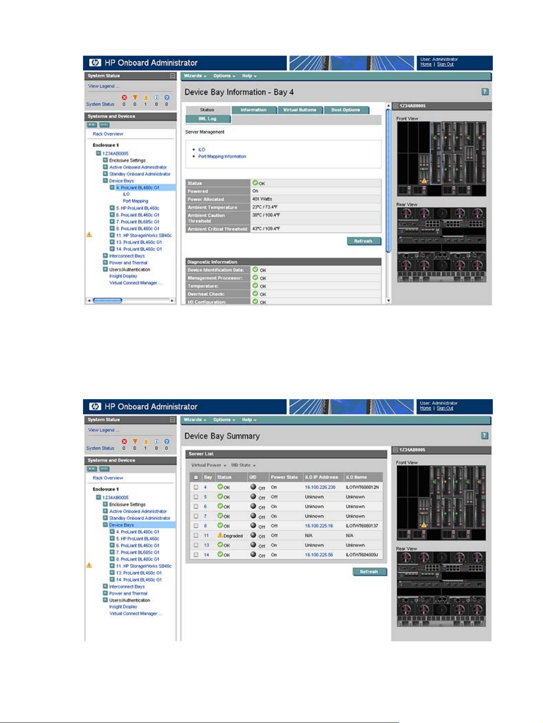Click yellow minor status icon, Device Bay Information window

[146, 98]
